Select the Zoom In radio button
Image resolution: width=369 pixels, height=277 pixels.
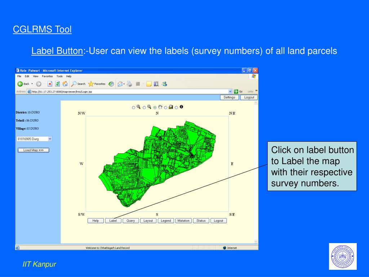[134, 106]
